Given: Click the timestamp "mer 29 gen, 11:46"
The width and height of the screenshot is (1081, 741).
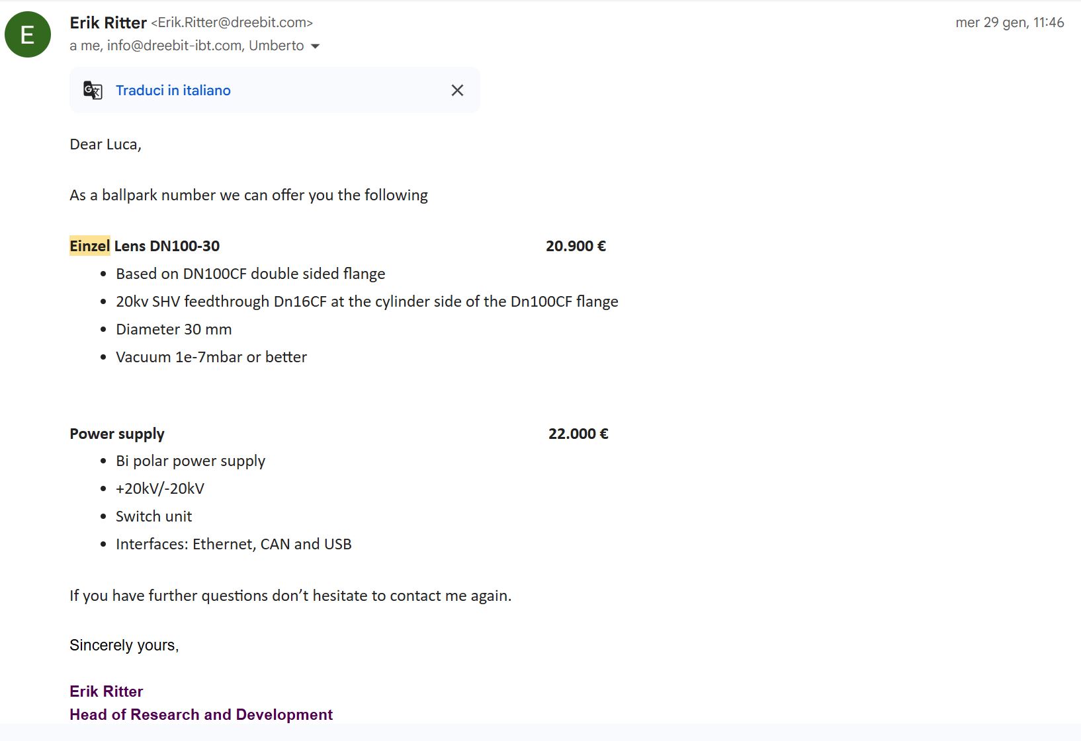Looking at the screenshot, I should (1010, 22).
